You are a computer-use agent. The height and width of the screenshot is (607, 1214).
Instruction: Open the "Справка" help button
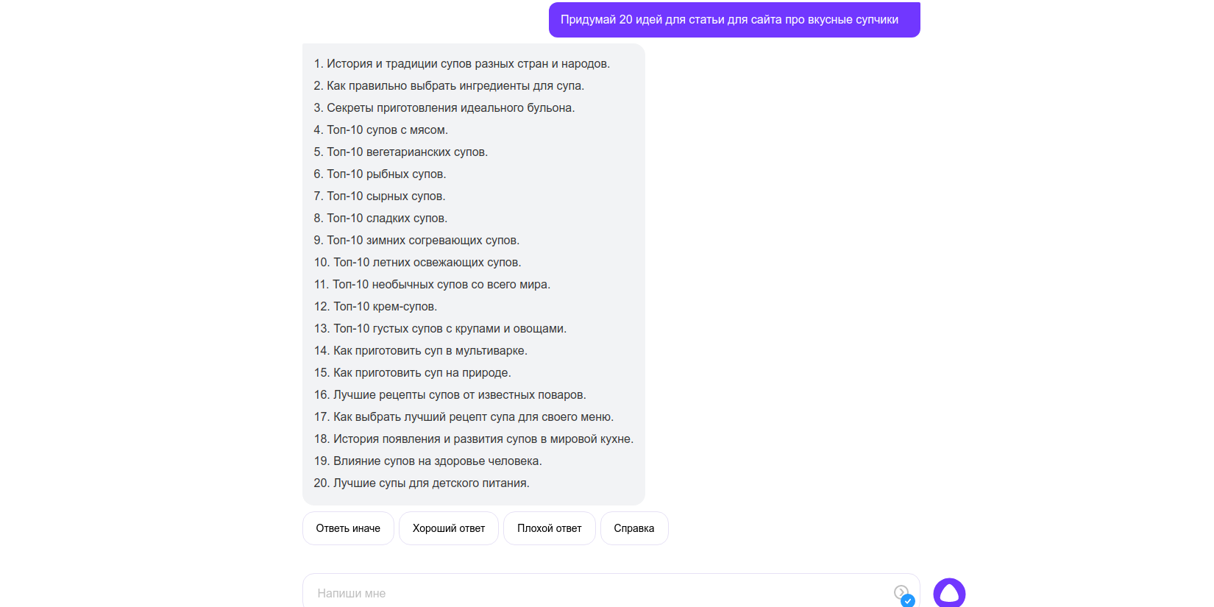click(633, 528)
